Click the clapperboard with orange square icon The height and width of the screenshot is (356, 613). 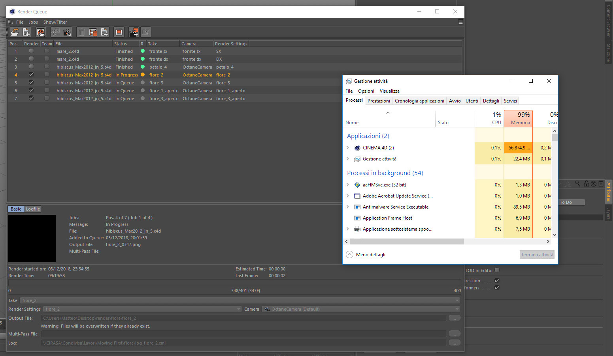point(134,32)
